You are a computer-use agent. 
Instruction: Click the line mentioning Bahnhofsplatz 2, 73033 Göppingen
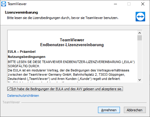click(x=66, y=74)
